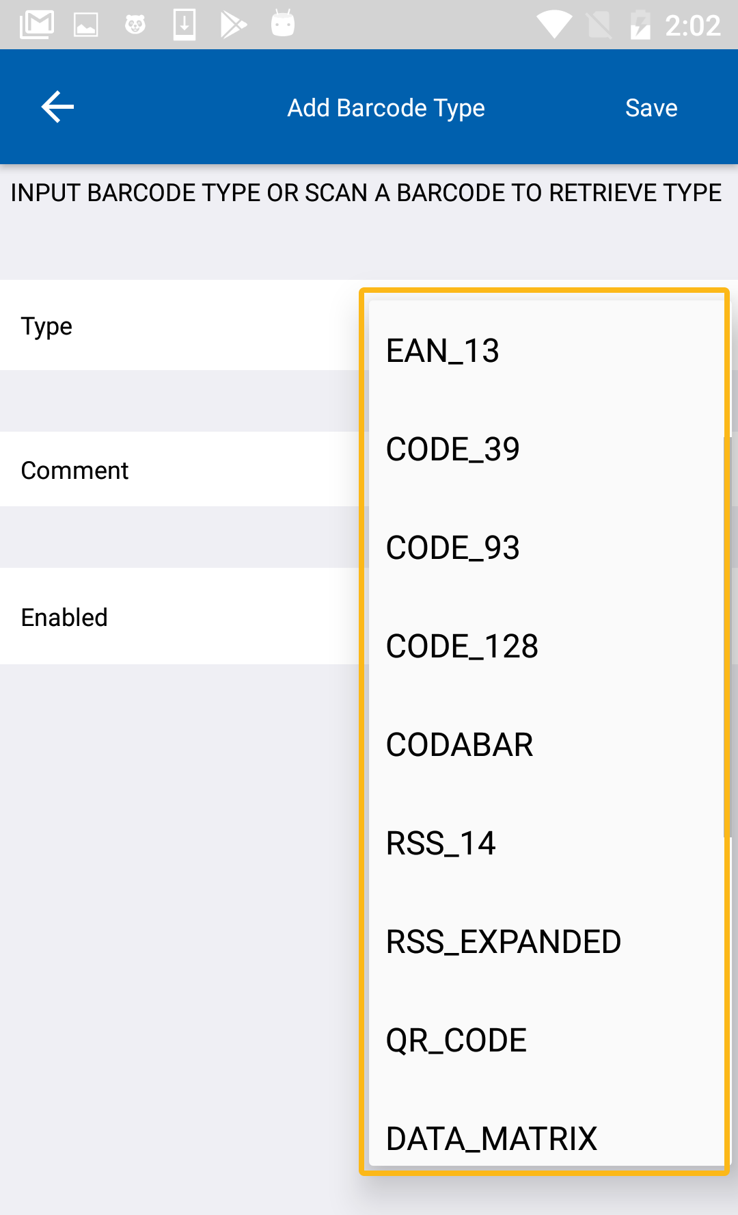Viewport: 738px width, 1215px height.
Task: Tap the image notification icon
Action: [86, 25]
